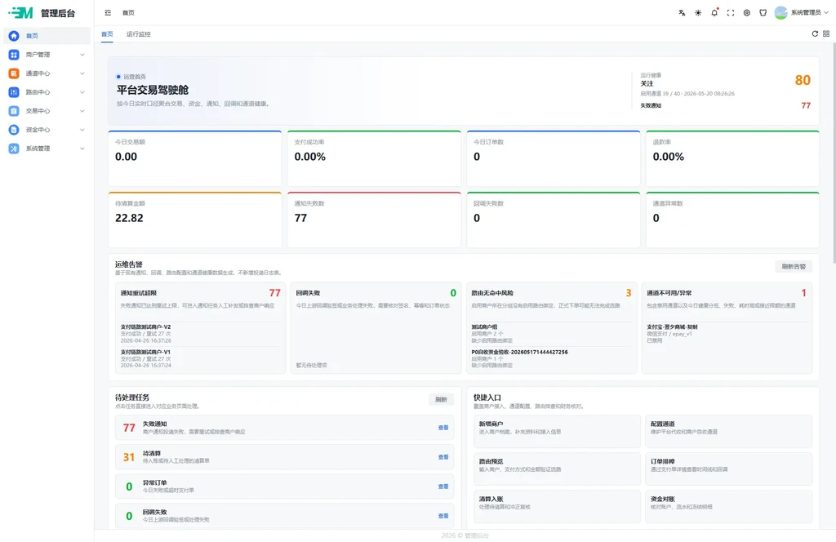Expand the 路由中心 menu chevron

click(x=82, y=91)
